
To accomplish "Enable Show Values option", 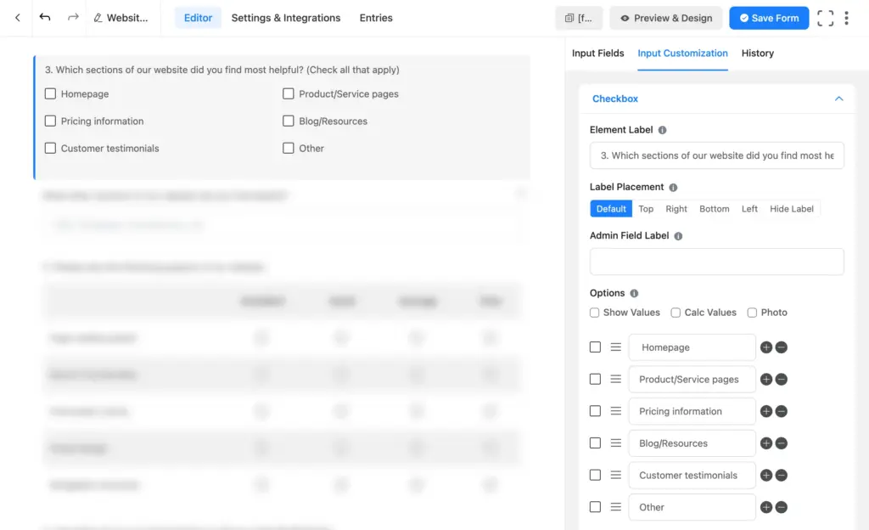I will tap(595, 313).
